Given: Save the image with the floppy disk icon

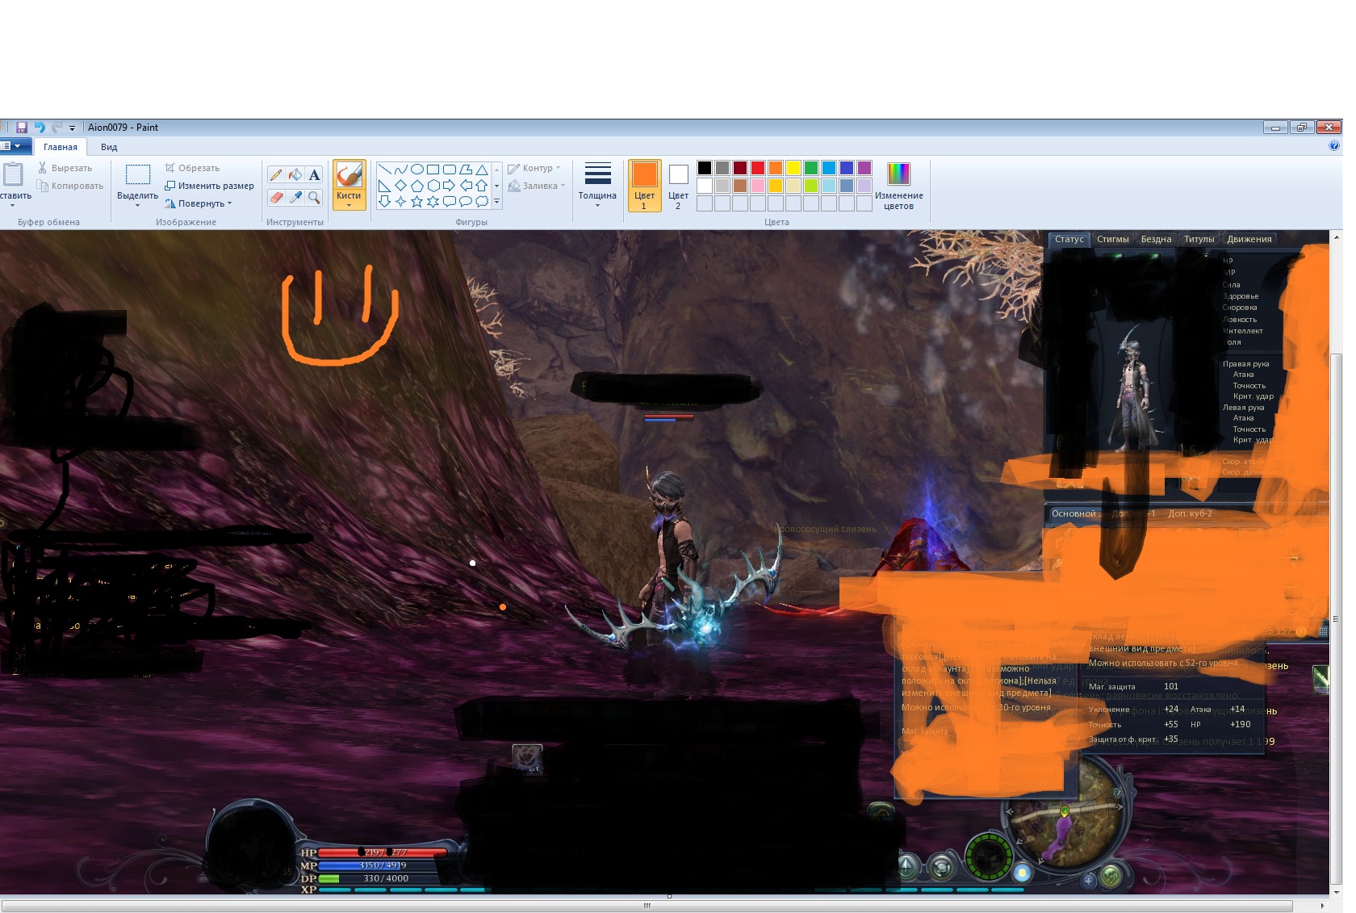Looking at the screenshot, I should [22, 128].
